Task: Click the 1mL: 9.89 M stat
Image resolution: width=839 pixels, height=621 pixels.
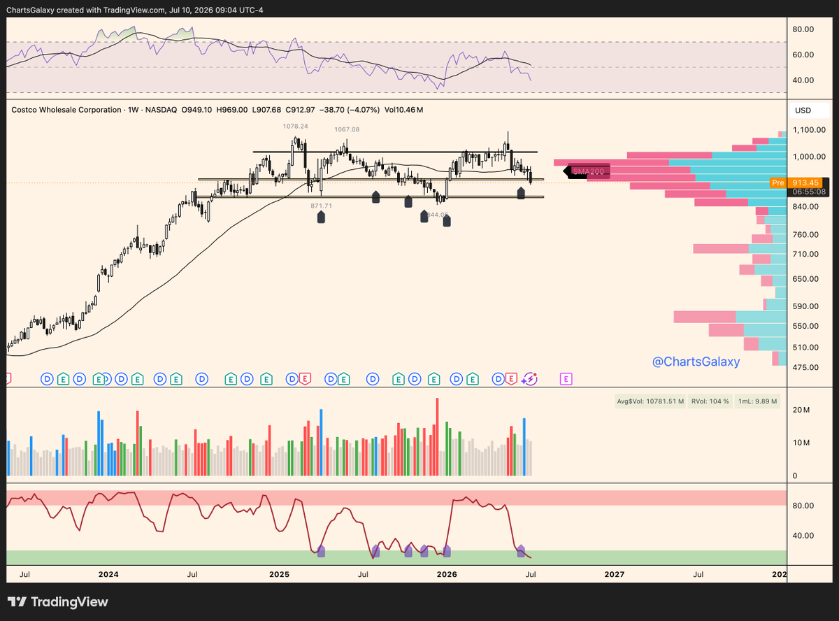Action: [x=757, y=401]
